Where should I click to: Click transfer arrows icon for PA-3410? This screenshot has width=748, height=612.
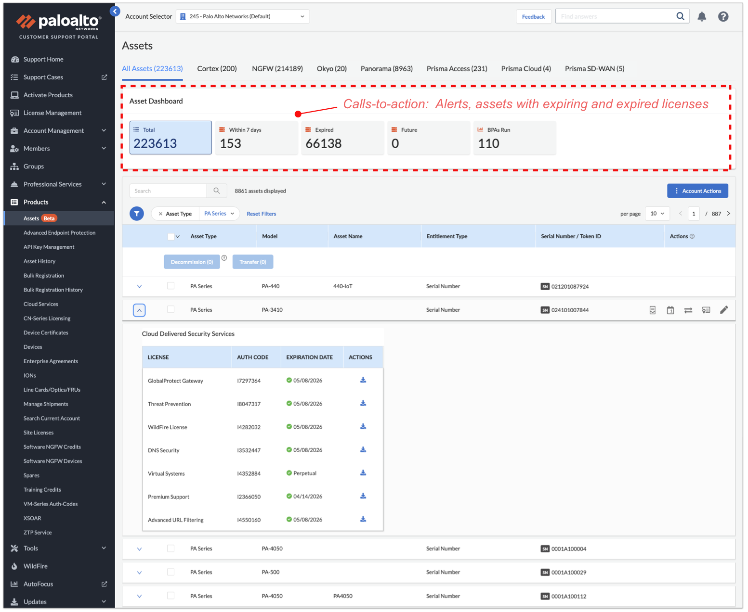pos(688,310)
